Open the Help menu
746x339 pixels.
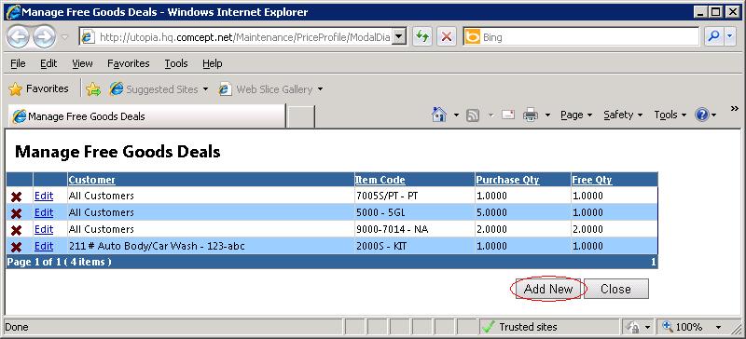click(x=213, y=63)
